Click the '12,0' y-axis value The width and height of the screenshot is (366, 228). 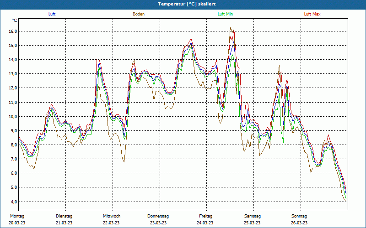coord(13,88)
